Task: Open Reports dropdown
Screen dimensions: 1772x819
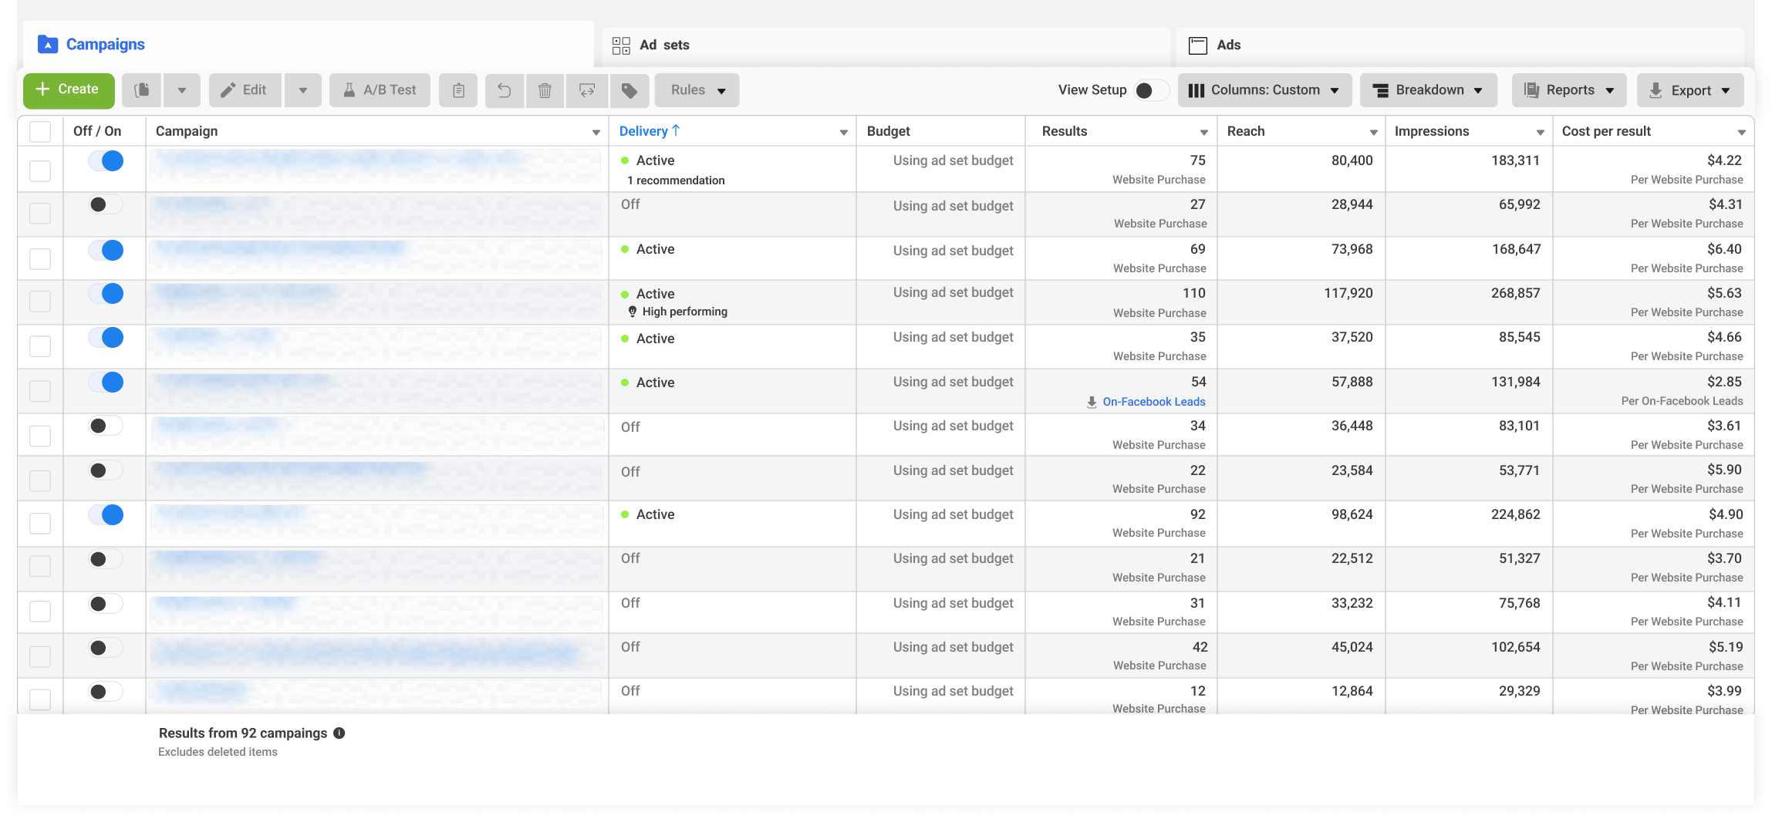Action: point(1569,90)
